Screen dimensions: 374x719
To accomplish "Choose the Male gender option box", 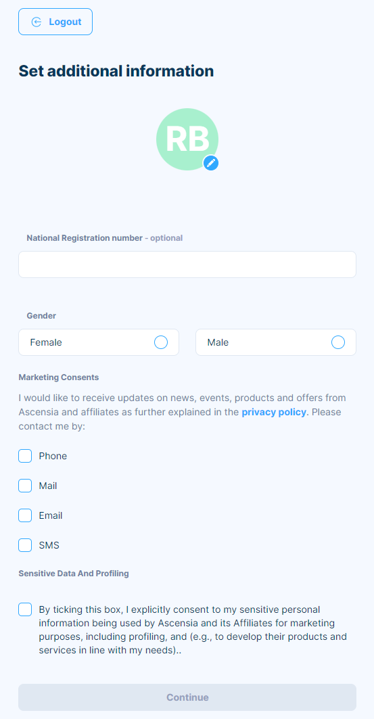I will pos(276,342).
